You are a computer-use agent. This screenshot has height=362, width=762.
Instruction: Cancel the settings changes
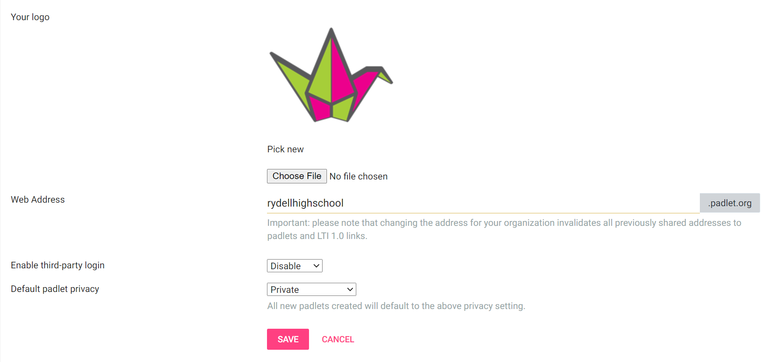(338, 339)
